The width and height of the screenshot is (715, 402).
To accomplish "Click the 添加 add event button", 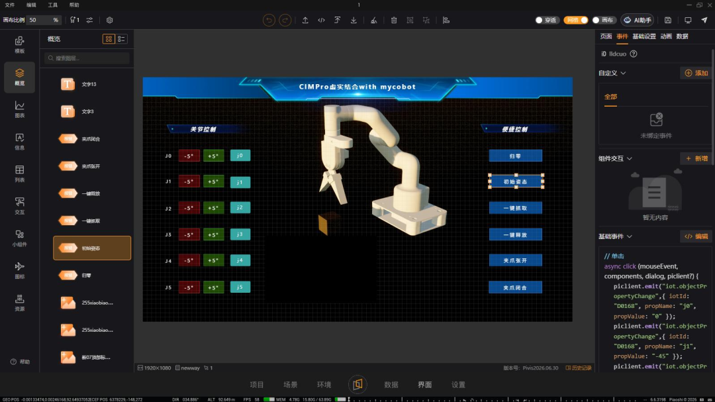I will click(696, 73).
